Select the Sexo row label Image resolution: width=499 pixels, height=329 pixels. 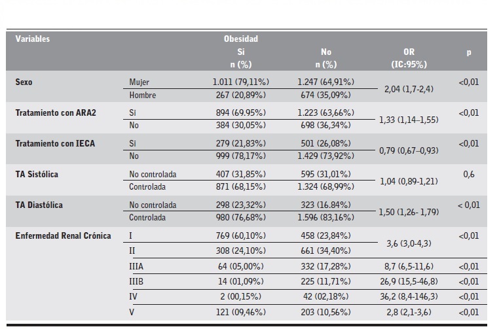click(x=24, y=82)
